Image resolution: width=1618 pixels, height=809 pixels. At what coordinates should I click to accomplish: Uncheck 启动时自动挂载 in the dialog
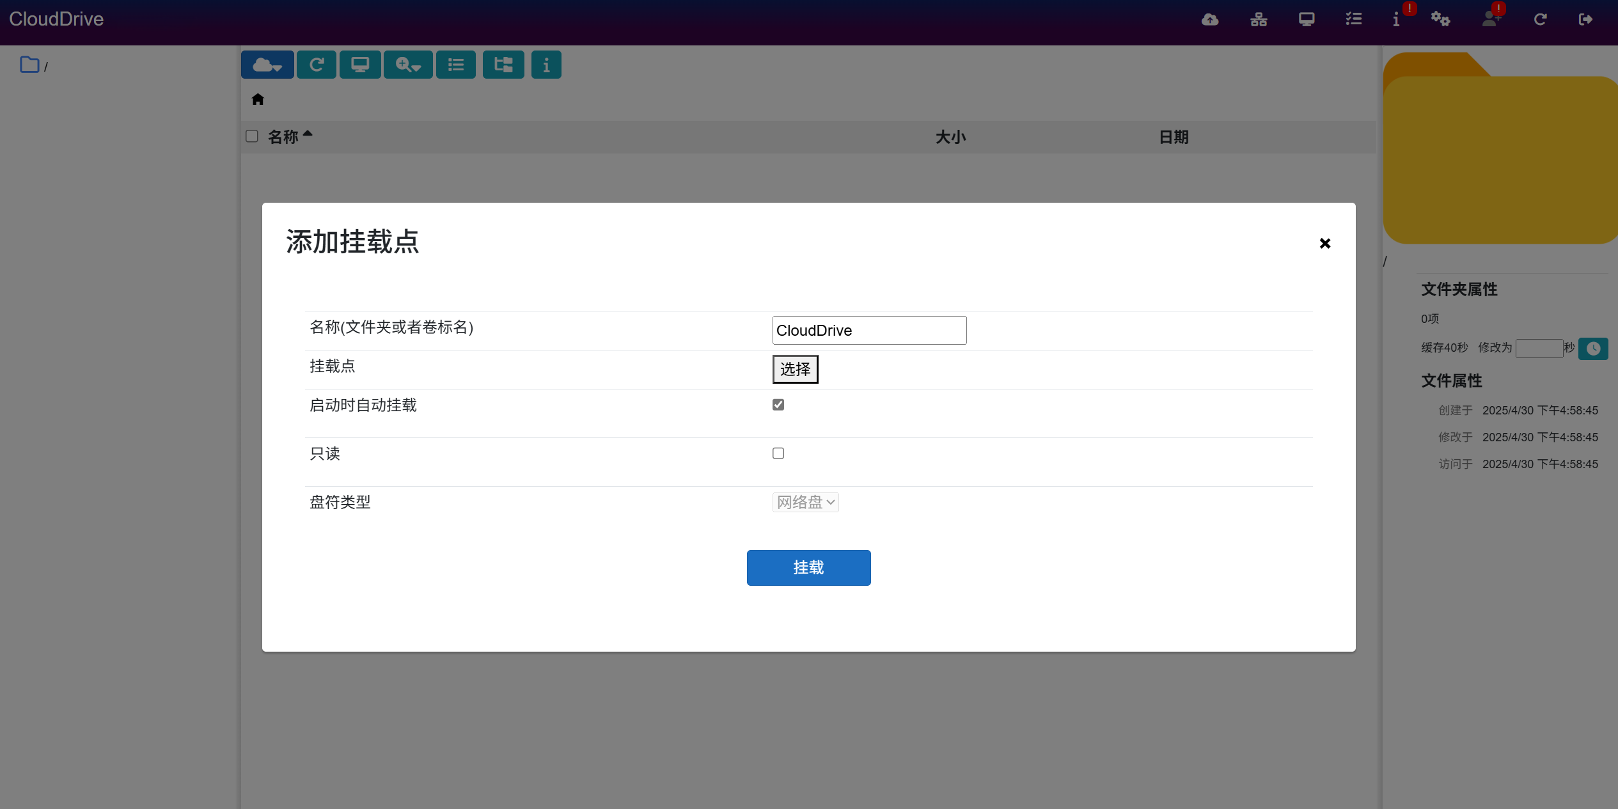[778, 404]
